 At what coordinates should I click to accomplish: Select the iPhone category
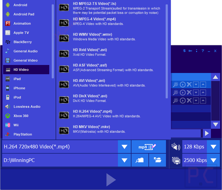coord(26,88)
